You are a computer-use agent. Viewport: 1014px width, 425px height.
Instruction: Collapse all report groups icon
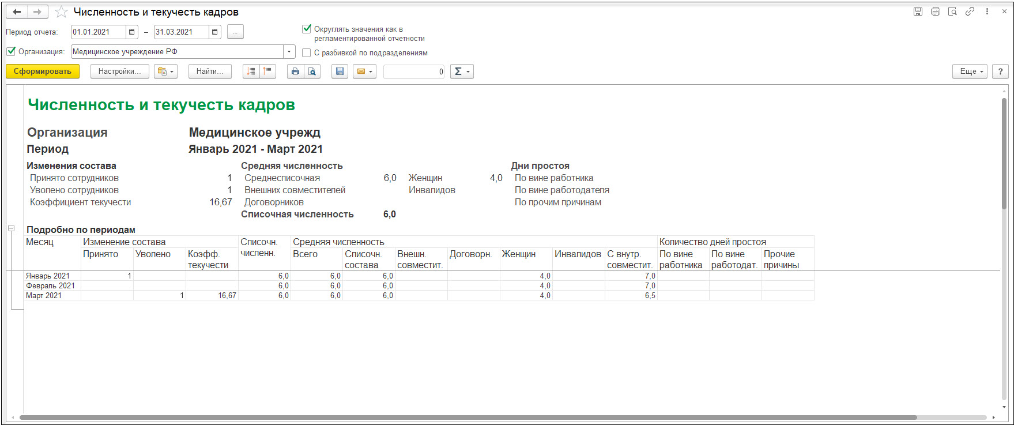point(267,72)
